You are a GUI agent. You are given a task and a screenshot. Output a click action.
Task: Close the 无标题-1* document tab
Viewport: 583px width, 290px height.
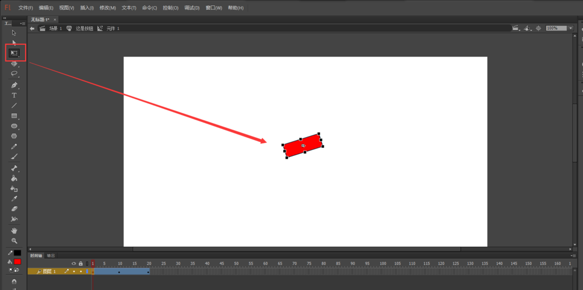(55, 19)
